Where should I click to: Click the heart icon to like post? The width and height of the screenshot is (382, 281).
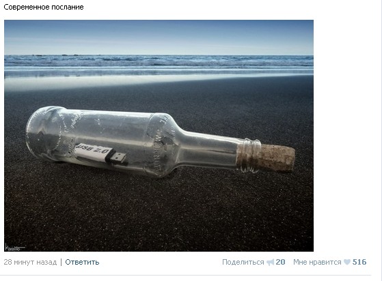click(x=347, y=262)
